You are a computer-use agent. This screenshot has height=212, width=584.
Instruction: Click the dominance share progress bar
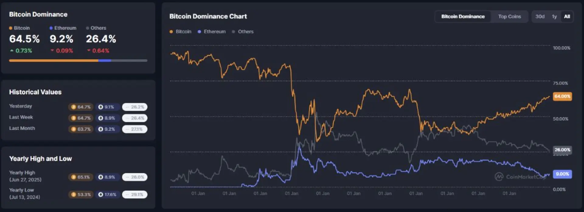(x=78, y=60)
